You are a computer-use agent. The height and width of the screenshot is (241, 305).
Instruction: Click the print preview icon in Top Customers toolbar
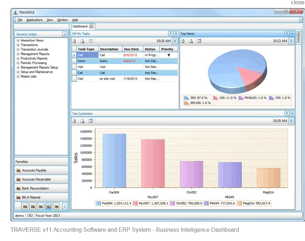tap(82, 121)
